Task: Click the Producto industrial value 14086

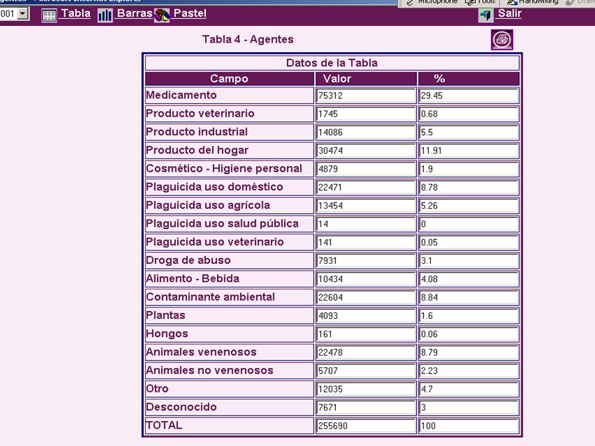Action: click(366, 132)
